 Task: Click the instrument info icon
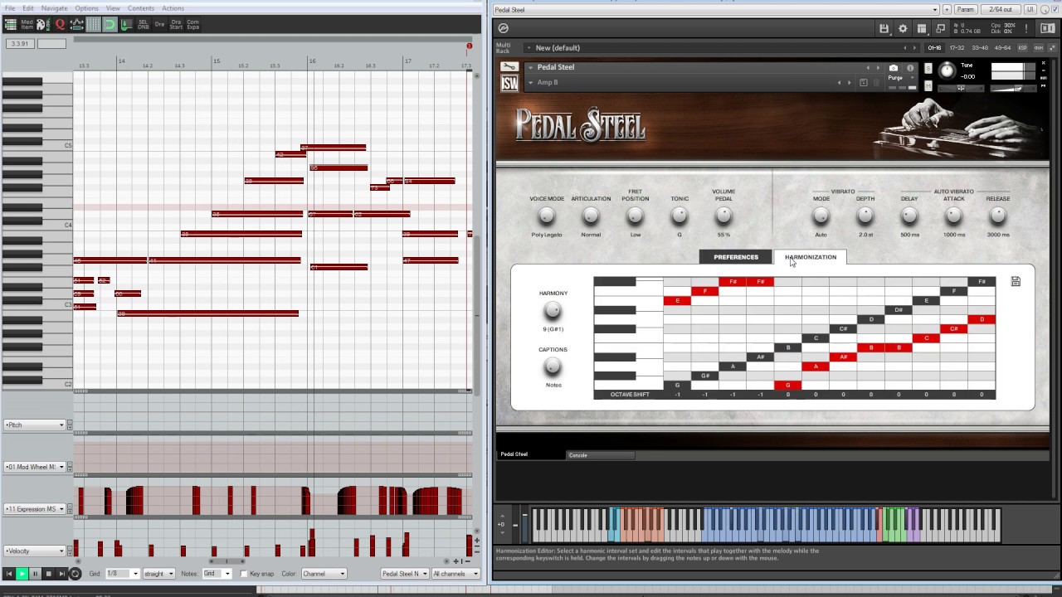pyautogui.click(x=910, y=68)
